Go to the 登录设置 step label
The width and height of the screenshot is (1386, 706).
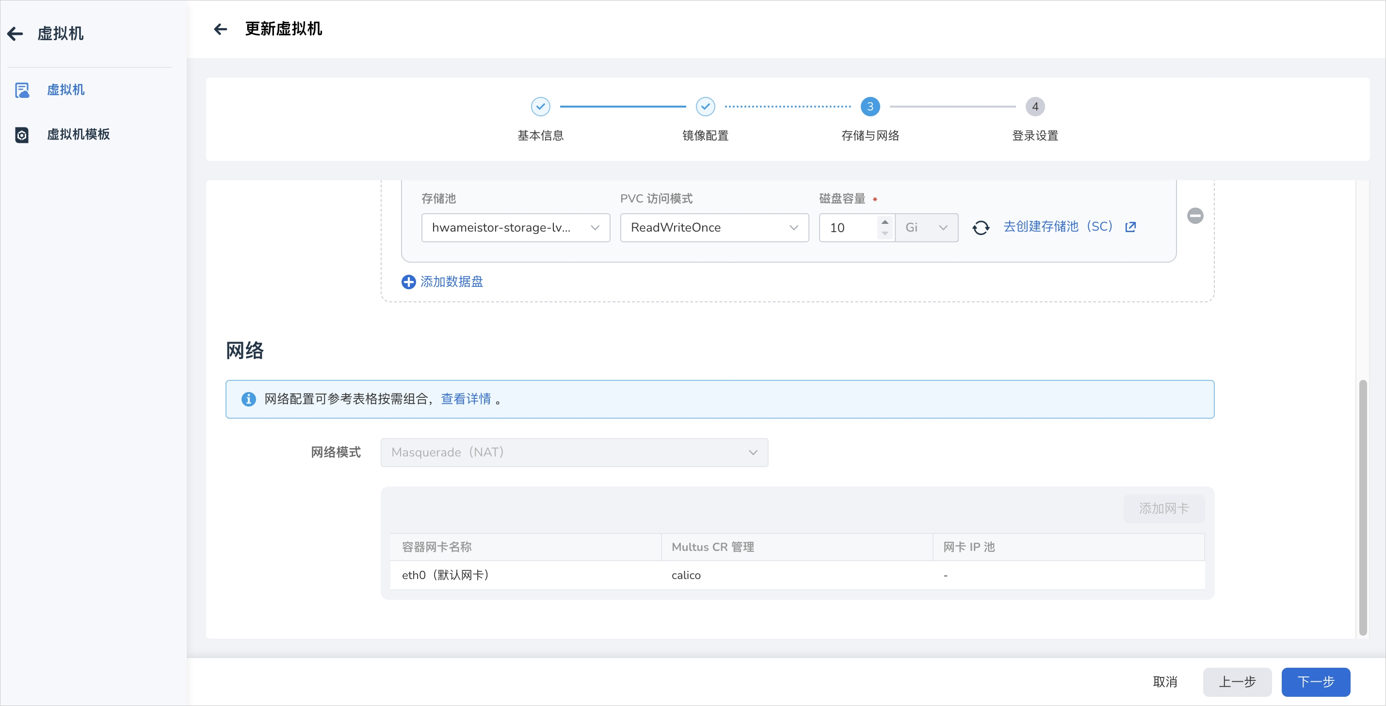[x=1035, y=136]
